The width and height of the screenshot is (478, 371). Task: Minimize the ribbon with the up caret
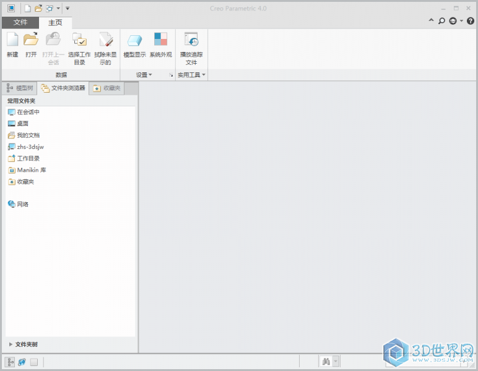click(431, 20)
